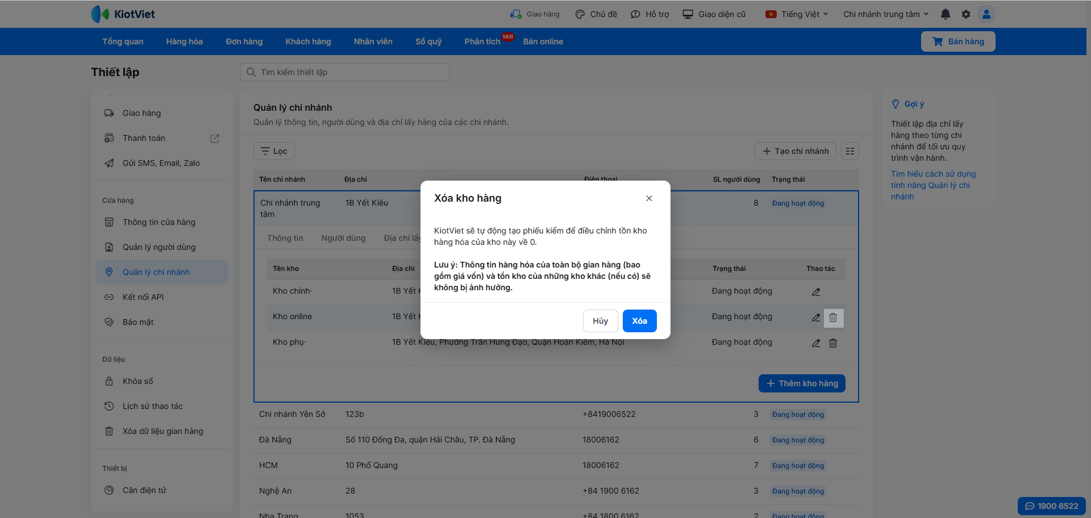Image resolution: width=1091 pixels, height=518 pixels.
Task: Click the Giao hàng header shortcut
Action: tap(535, 14)
